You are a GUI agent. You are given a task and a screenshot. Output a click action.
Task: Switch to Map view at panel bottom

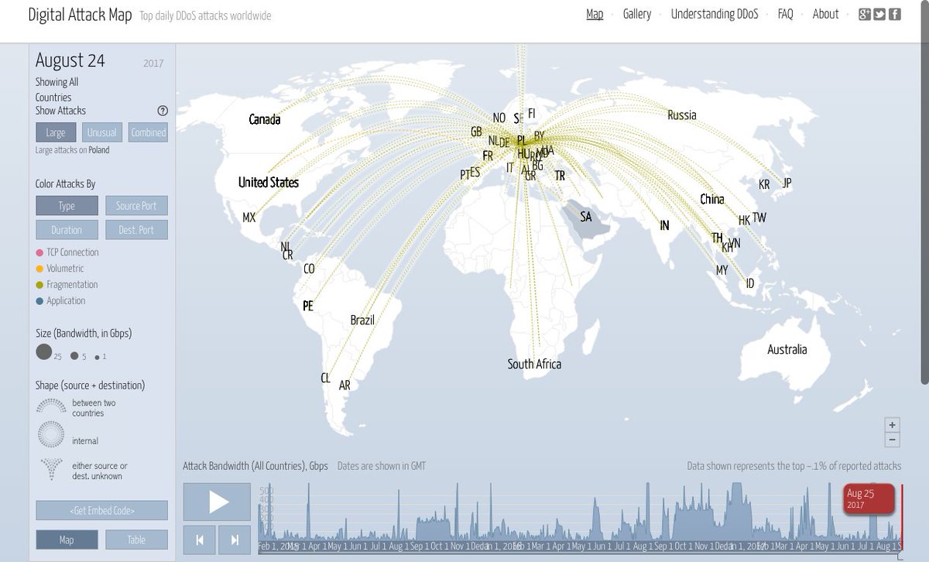[x=67, y=540]
